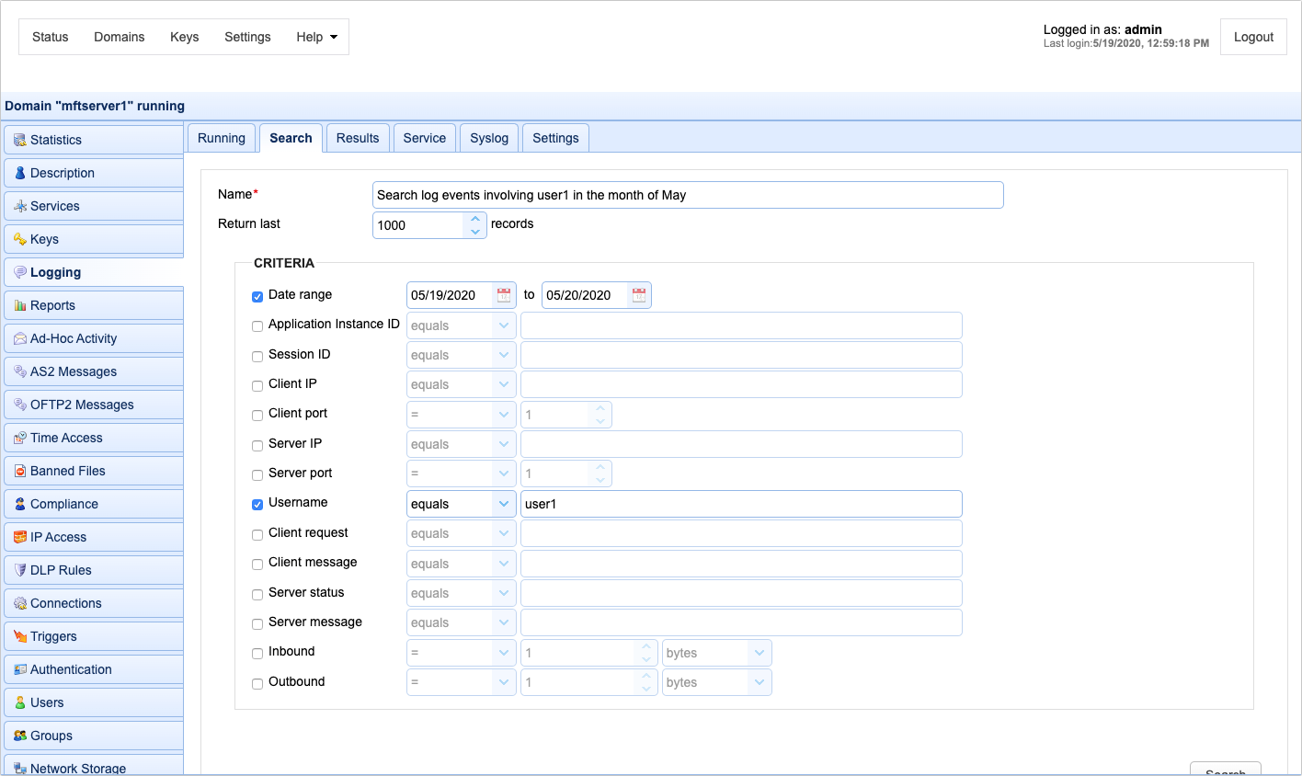Enable the Client request checkbox
This screenshot has height=776, width=1302.
257,534
